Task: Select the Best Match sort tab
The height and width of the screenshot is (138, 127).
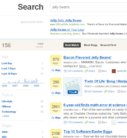Action: (x=72, y=45)
